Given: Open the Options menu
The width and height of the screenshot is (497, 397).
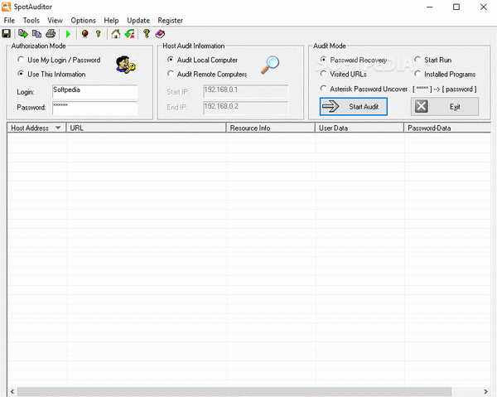Looking at the screenshot, I should [83, 20].
